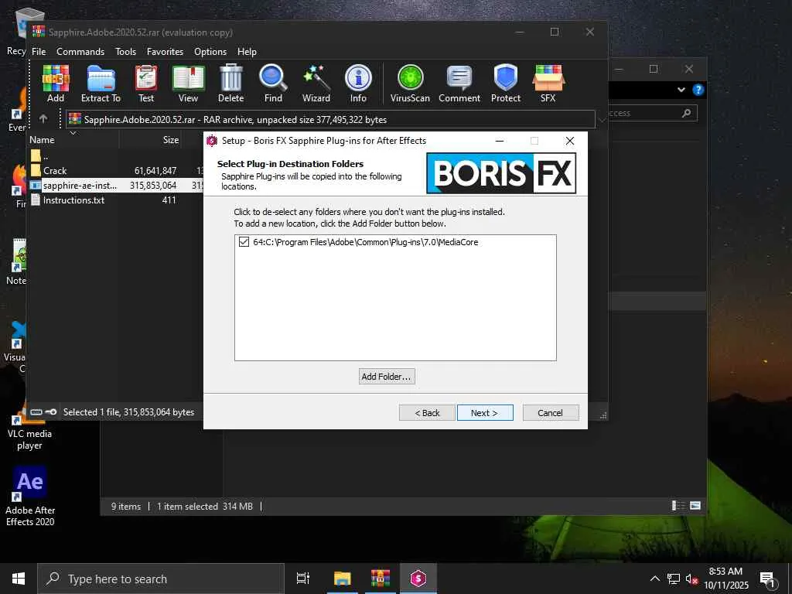Viewport: 792px width, 594px height.
Task: Open the WinRAR Options menu
Action: click(210, 52)
